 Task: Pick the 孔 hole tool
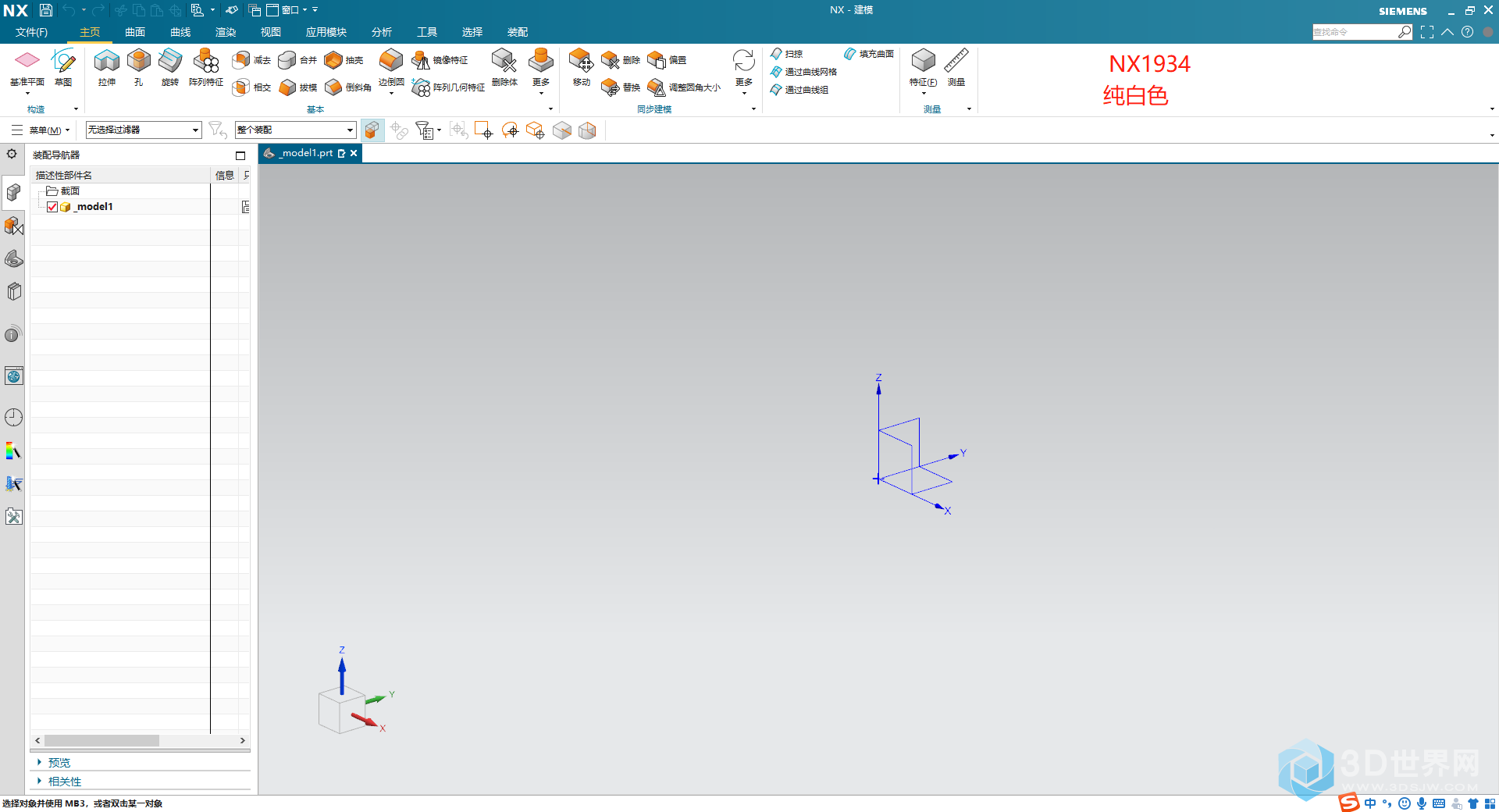(x=139, y=66)
